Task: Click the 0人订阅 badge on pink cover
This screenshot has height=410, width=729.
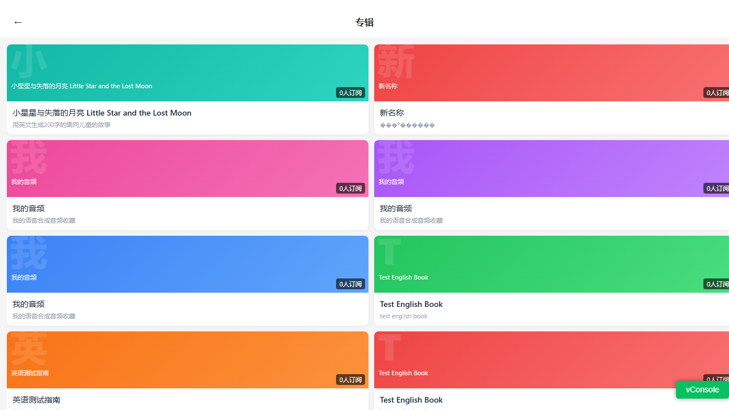Action: [x=350, y=188]
